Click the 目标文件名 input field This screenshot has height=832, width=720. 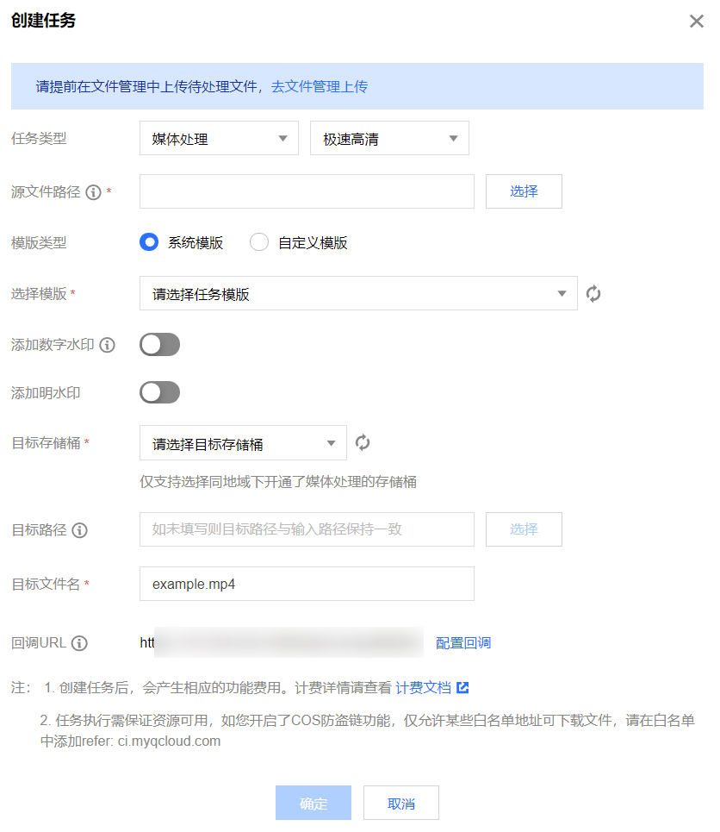coord(307,584)
